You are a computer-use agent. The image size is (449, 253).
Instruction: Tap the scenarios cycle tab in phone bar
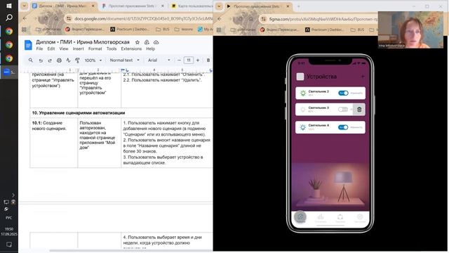[x=340, y=217]
